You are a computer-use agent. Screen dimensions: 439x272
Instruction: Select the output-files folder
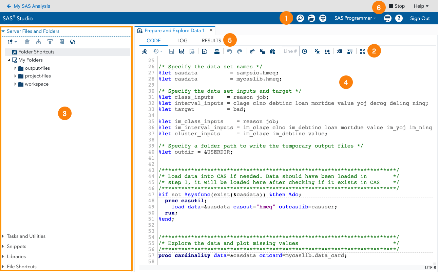(x=37, y=68)
